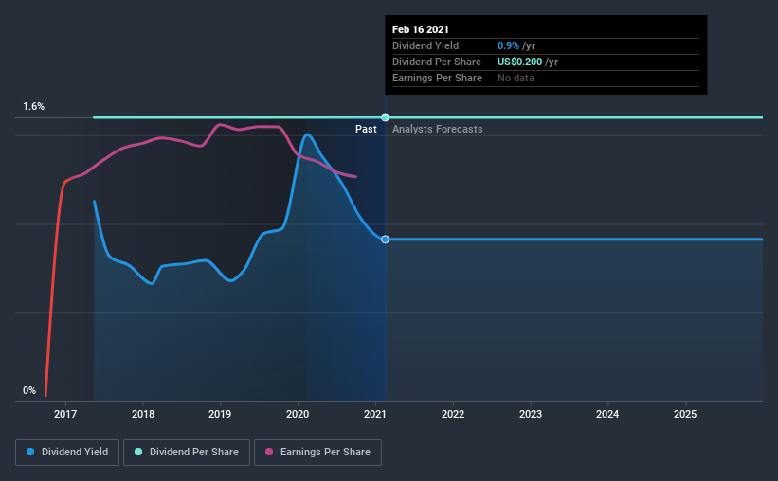Image resolution: width=778 pixels, height=481 pixels.
Task: Click the Past label on chart
Action: click(x=366, y=129)
